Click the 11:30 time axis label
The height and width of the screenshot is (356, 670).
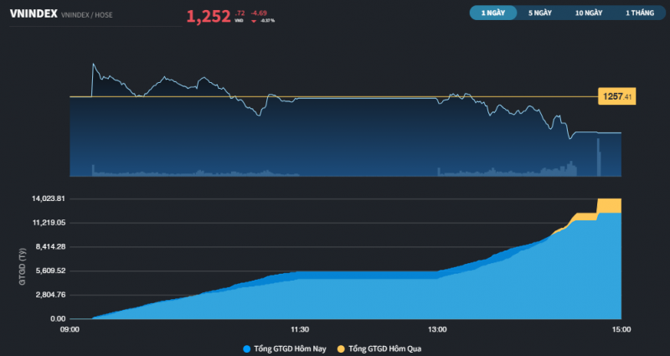pos(300,329)
